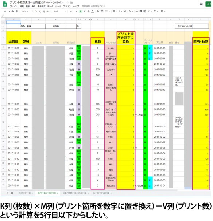Add a new sheet with plus button
Viewport: 213px width, 221px height.
pyautogui.click(x=8, y=193)
